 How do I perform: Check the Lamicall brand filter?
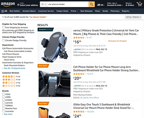pos(4,103)
